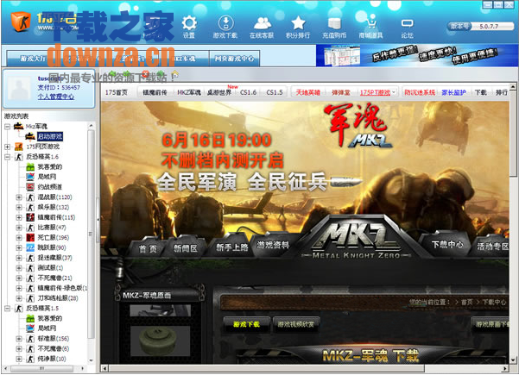Click the red icon beside 植魔前传(115)

(x=30, y=217)
